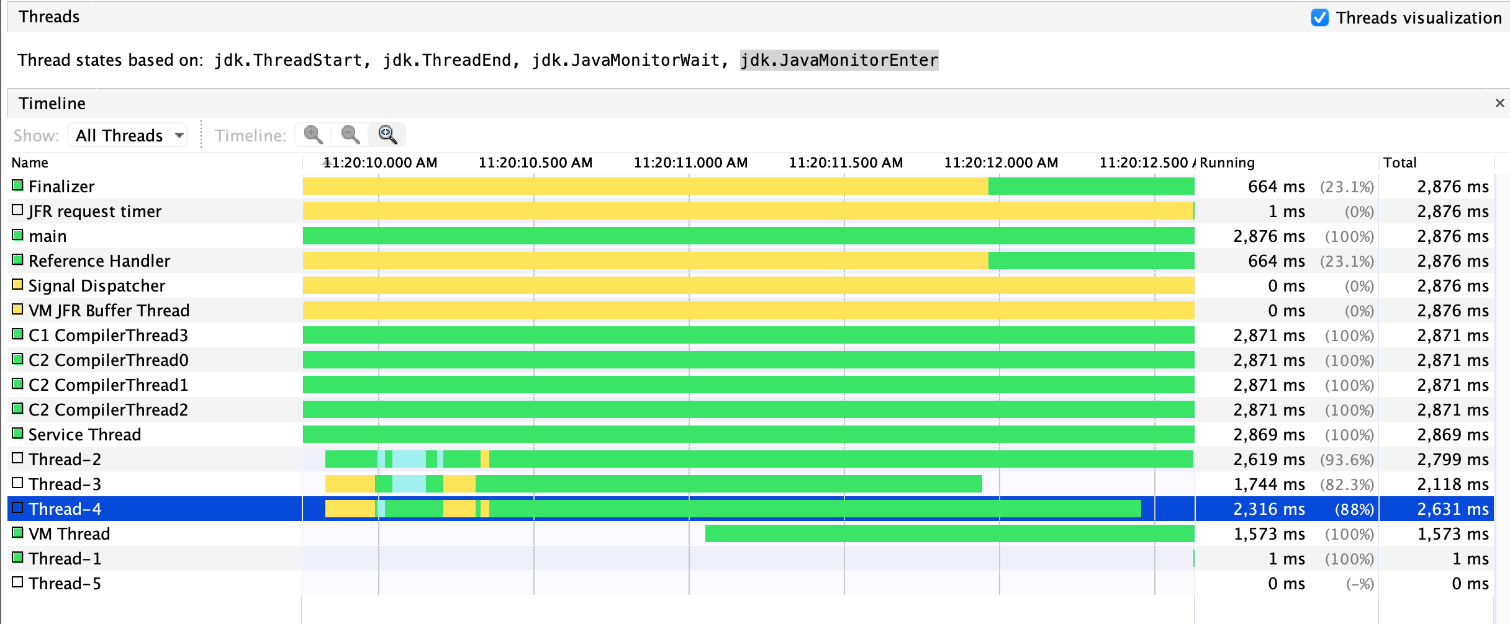Uncheck the Threads visualization option
Image resolution: width=1510 pixels, height=624 pixels.
1321,18
